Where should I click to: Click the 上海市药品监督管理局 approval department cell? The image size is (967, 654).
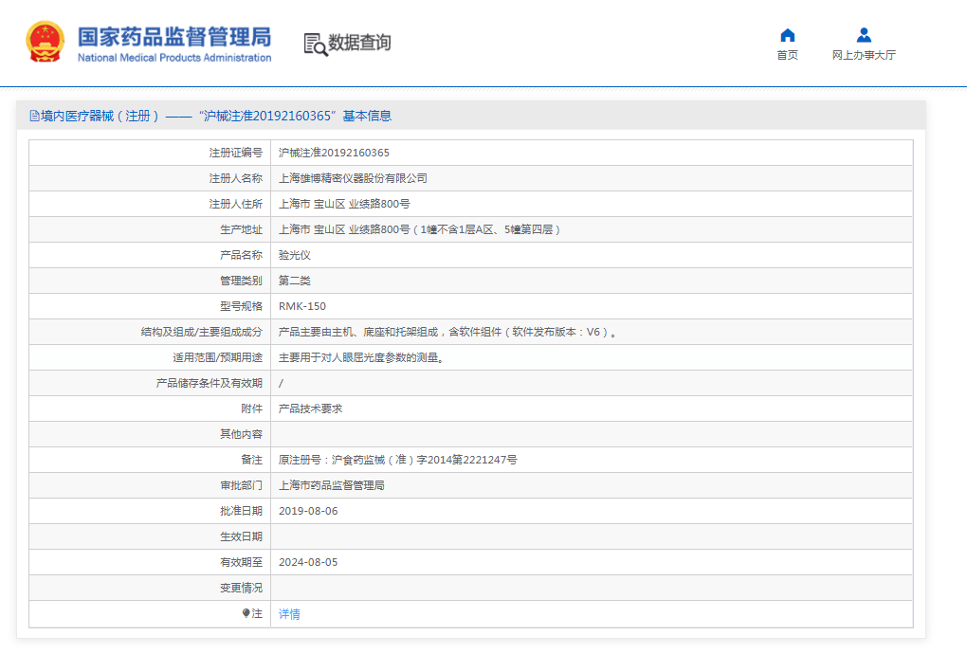coord(331,485)
